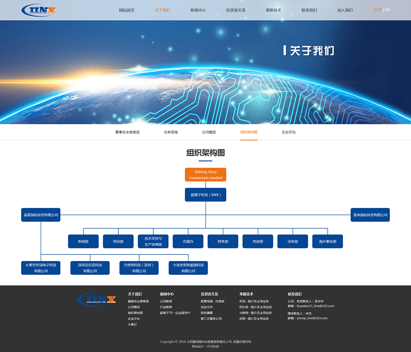Open the 业务领域 sub-tab
The image size is (411, 352).
point(171,132)
